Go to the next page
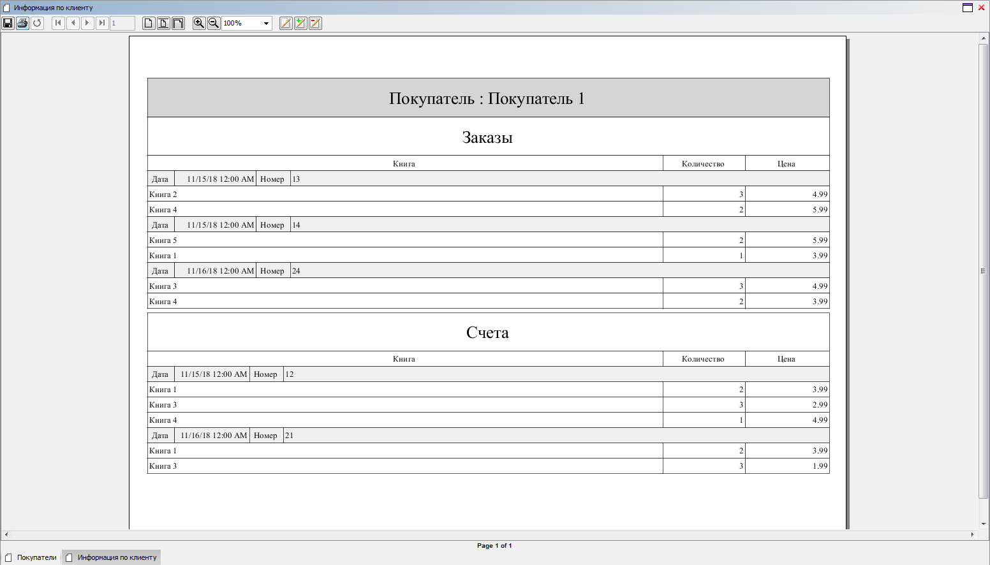990x565 pixels. (x=87, y=23)
